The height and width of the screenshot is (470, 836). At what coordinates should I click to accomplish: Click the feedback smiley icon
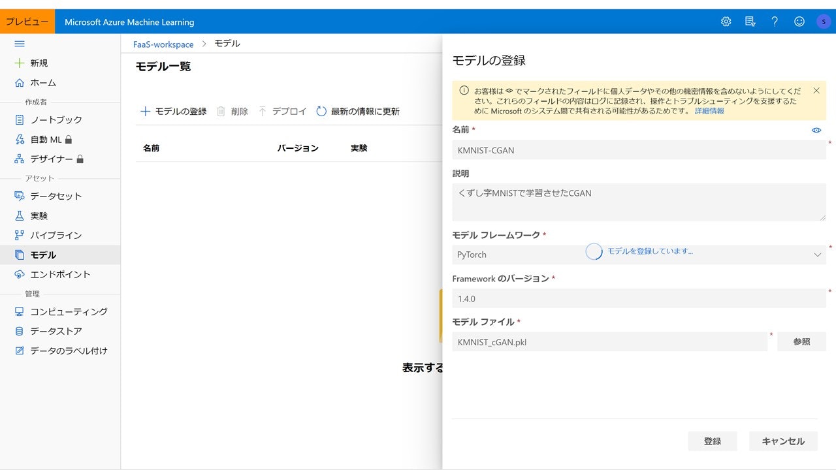tap(799, 22)
